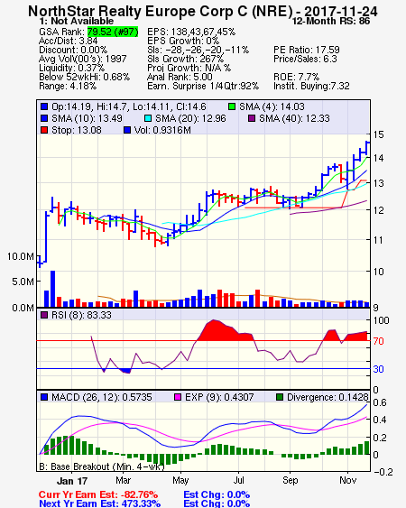Click the price axis label 15
The height and width of the screenshot is (508, 406).
(x=378, y=134)
